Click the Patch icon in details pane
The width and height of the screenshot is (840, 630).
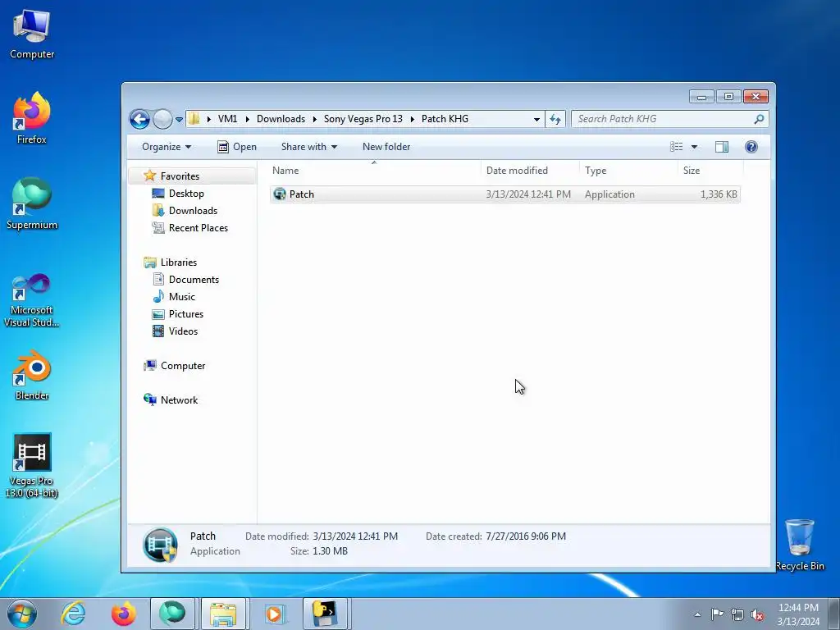pos(160,545)
